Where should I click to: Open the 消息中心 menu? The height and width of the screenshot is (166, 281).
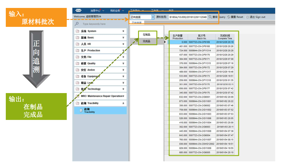tap(97, 10)
